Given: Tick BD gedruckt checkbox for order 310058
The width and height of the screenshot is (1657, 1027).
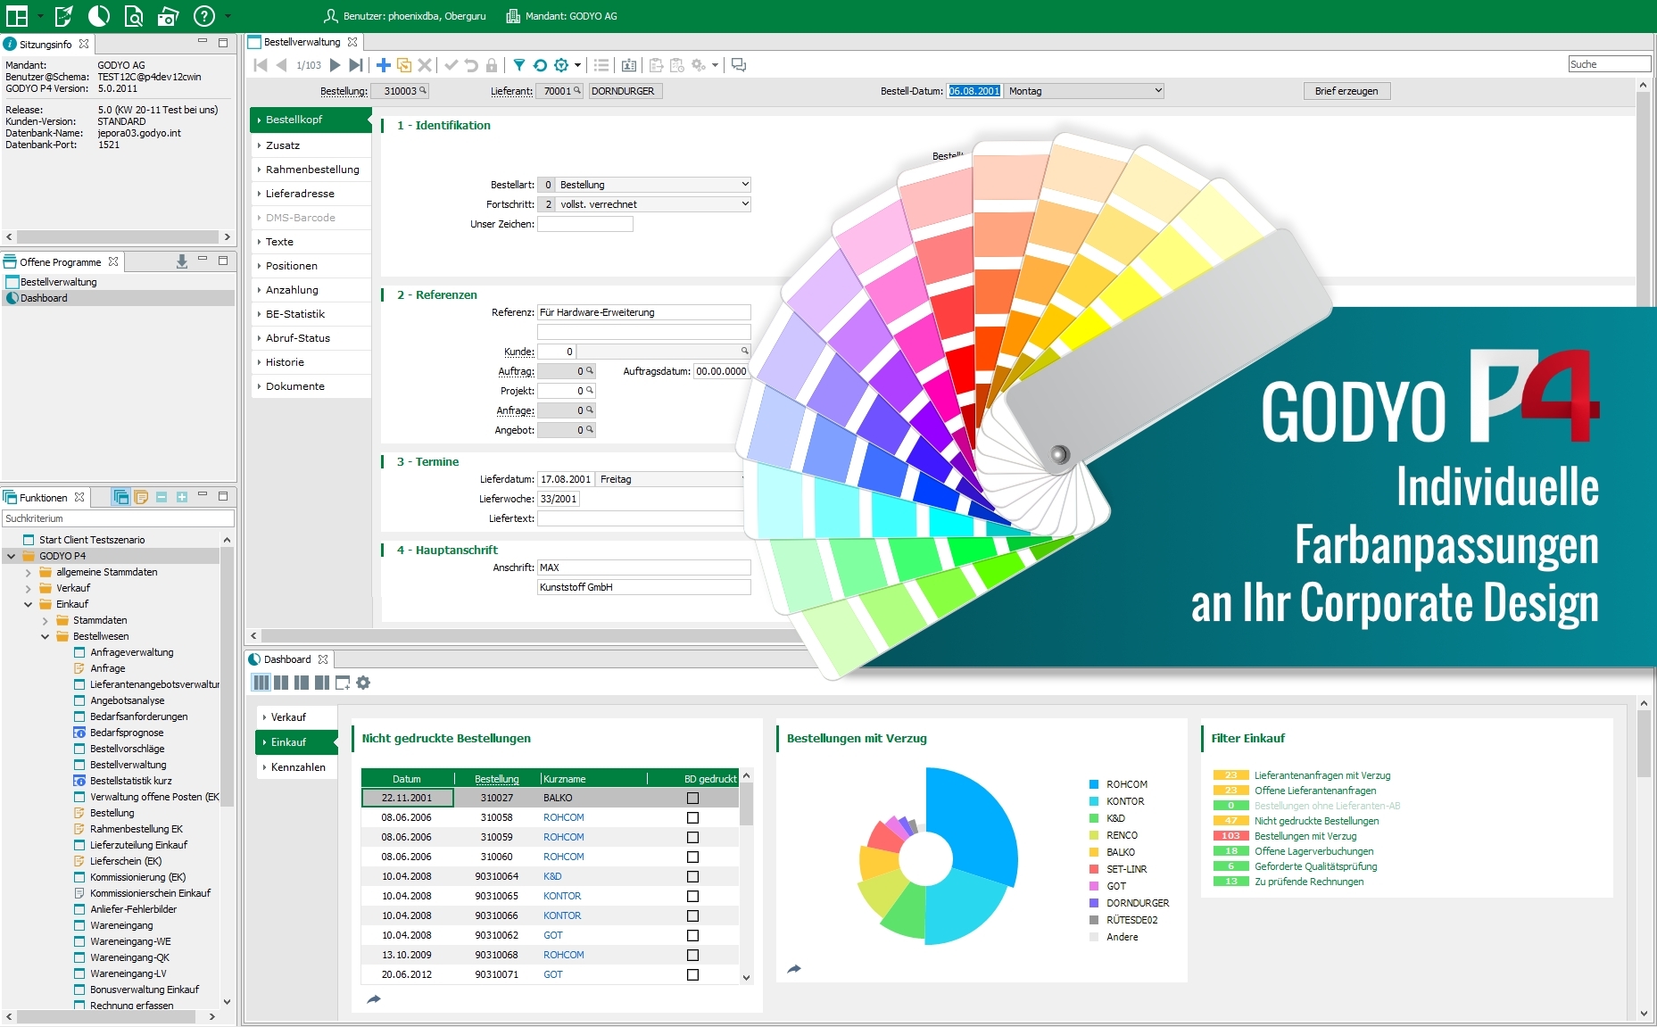Looking at the screenshot, I should point(692,817).
